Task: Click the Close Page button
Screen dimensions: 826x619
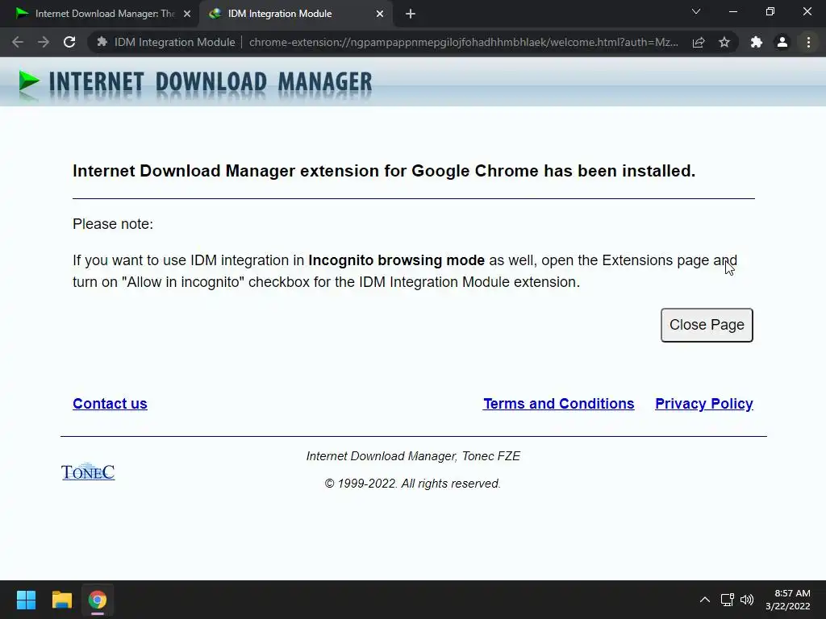Action: point(707,325)
